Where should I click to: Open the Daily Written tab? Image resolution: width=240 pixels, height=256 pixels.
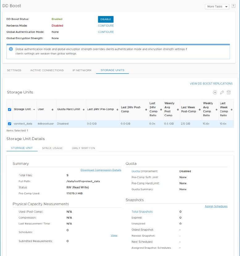83,148
